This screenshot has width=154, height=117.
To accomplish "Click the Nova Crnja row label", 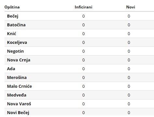I will point(19,60).
